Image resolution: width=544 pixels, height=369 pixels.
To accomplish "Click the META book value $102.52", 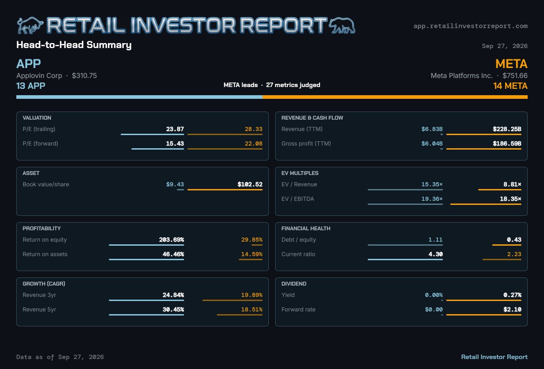I will click(250, 184).
